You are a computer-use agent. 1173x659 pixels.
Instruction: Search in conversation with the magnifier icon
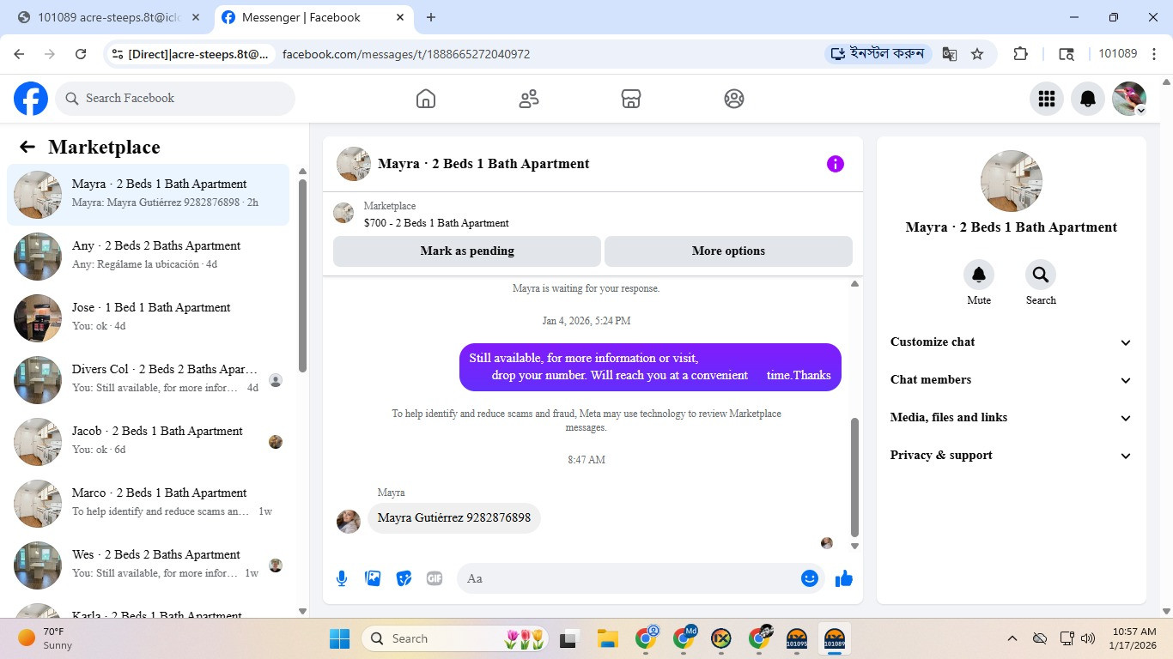tap(1041, 275)
